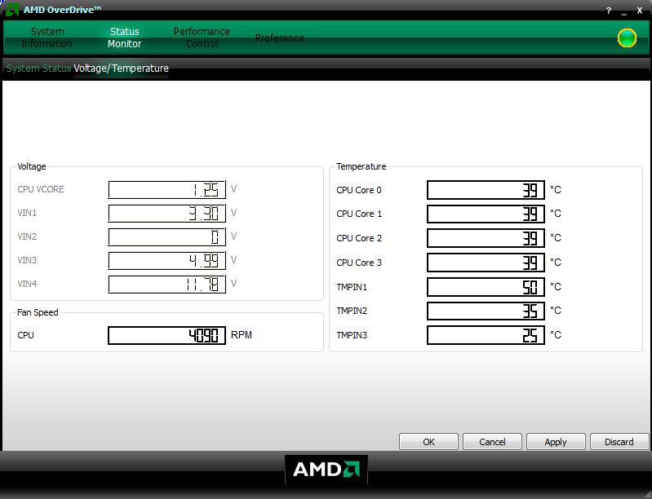Click the 'RPM' unit label

(x=242, y=335)
